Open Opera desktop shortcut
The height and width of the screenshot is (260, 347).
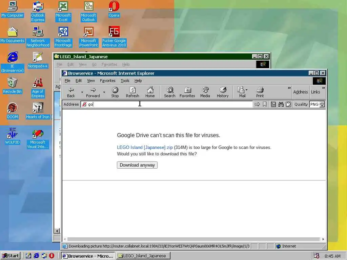click(114, 9)
